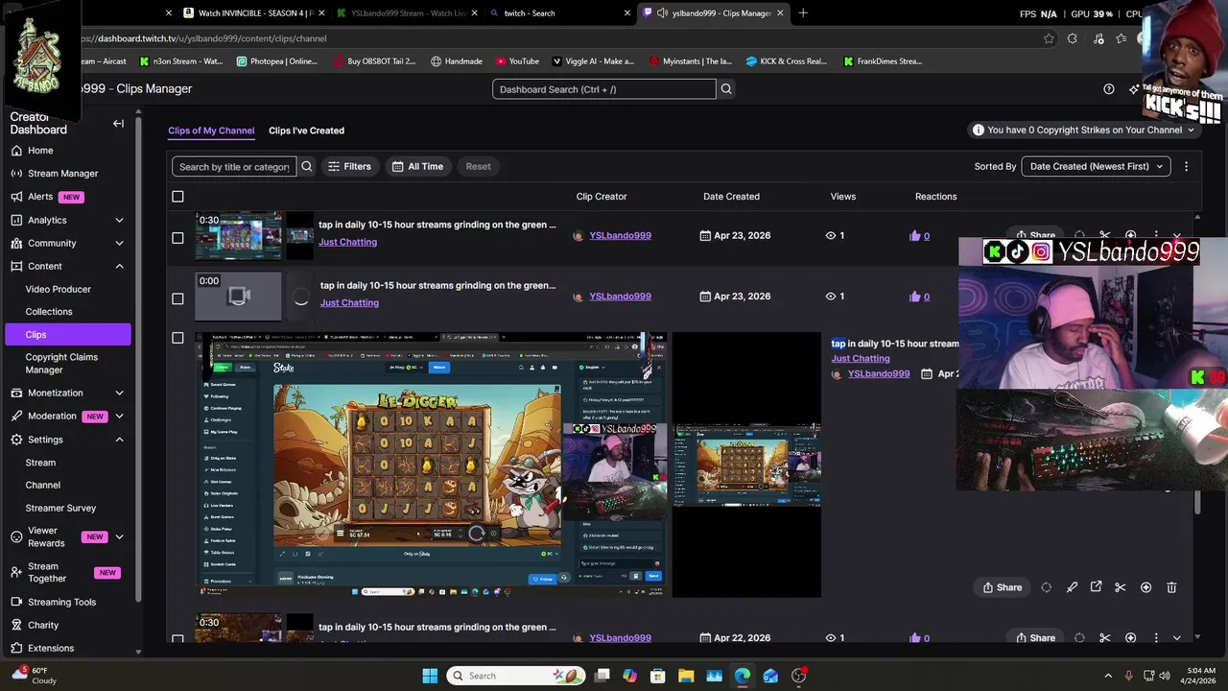The height and width of the screenshot is (691, 1228).
Task: Switch to Watch INVINCIBLE Season 4 tab
Action: (254, 13)
